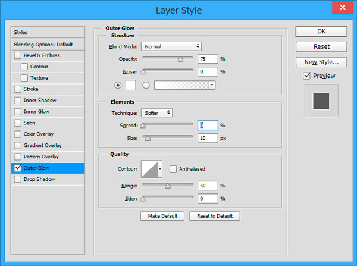Open the Technique dropdown set to Softer

(x=156, y=113)
